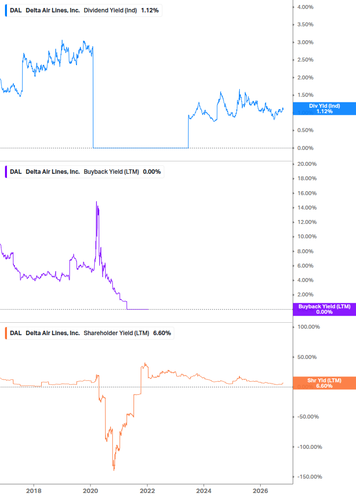Select the purple Buyback Yield color bar
Screen dimensions: 356x499
click(6, 171)
